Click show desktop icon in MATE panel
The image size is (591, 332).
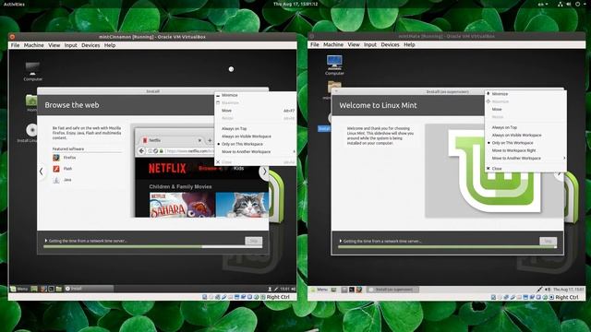point(333,290)
